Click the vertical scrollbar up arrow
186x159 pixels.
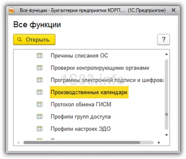click(166, 54)
